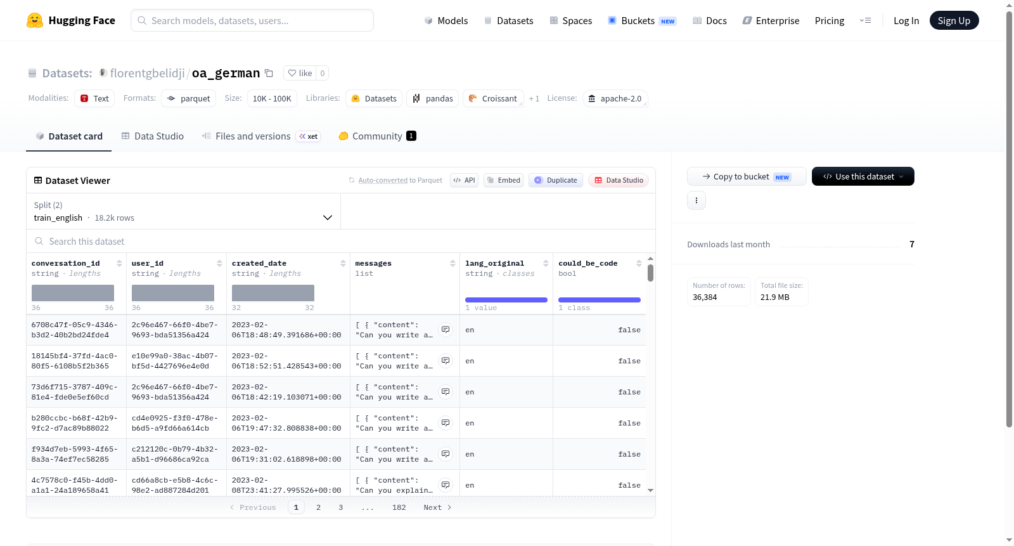The height and width of the screenshot is (546, 1014).
Task: Click the Sign Up button
Action: pos(954,20)
